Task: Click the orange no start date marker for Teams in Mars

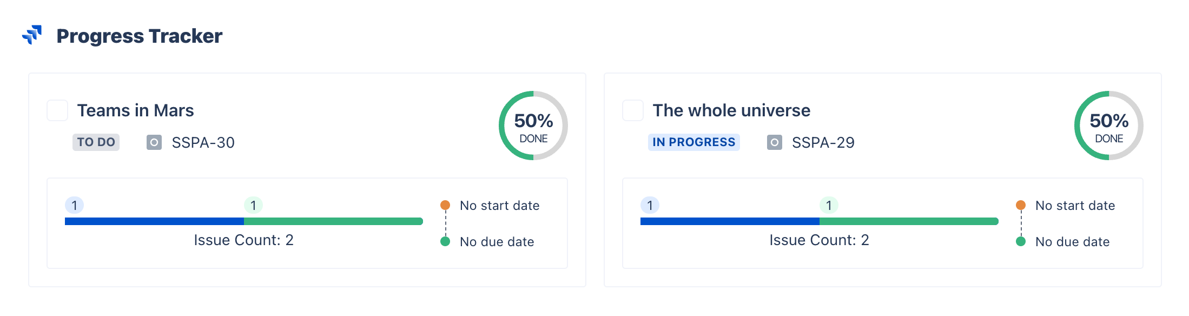Action: (x=445, y=205)
